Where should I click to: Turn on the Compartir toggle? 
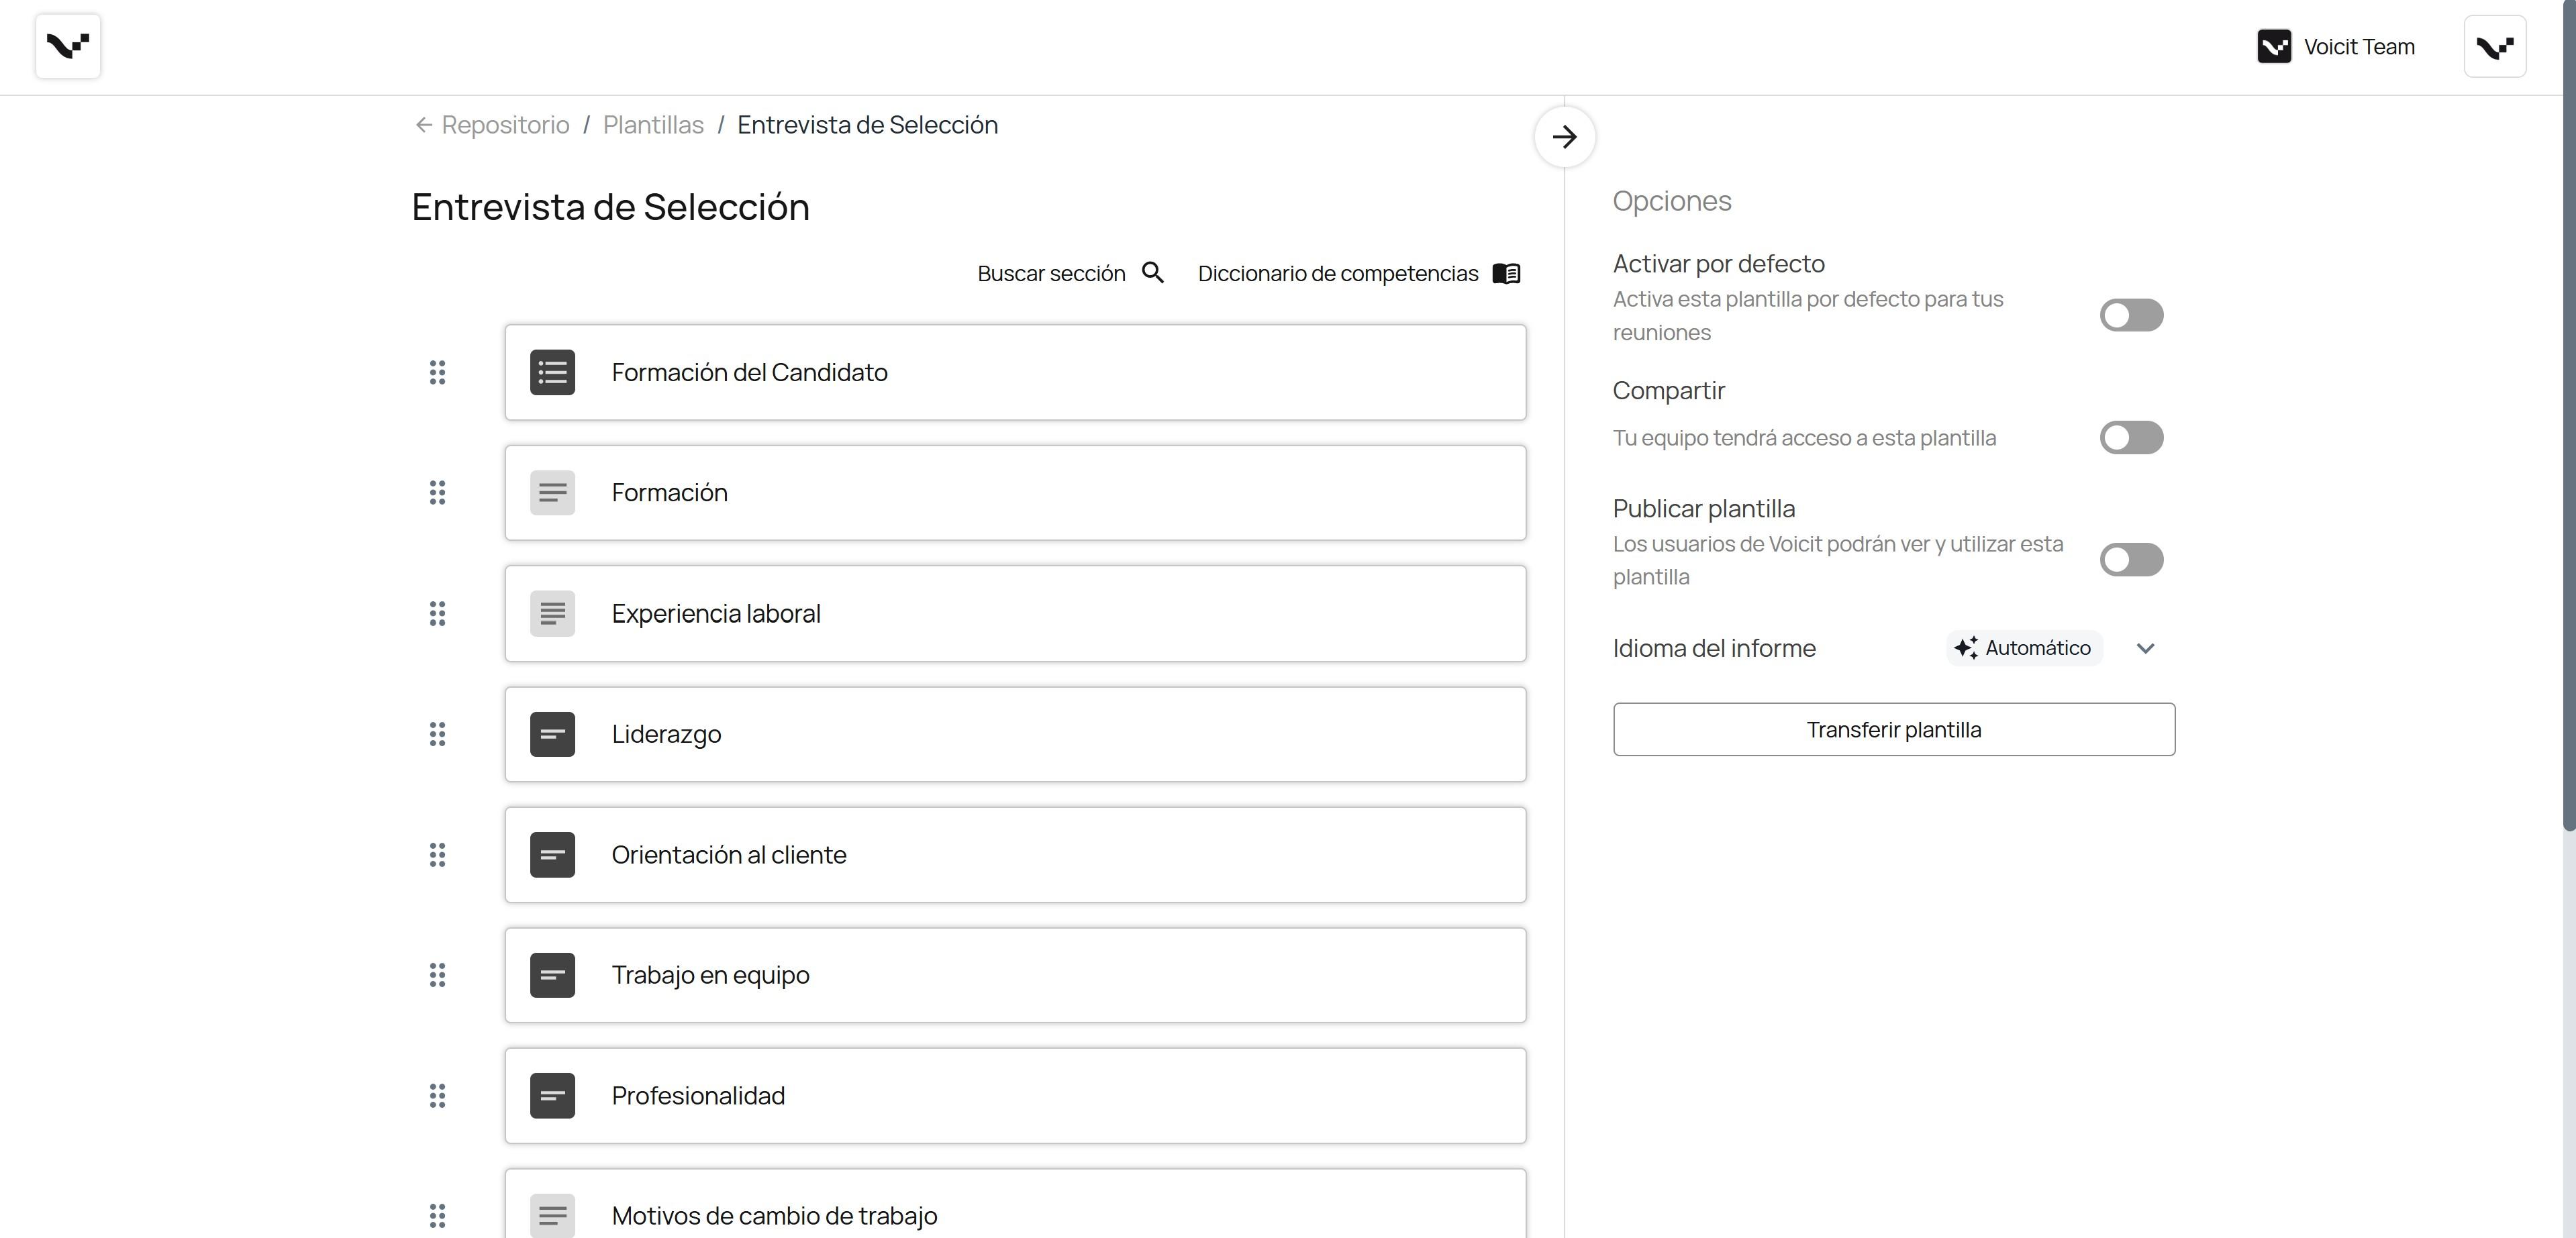click(x=2130, y=437)
